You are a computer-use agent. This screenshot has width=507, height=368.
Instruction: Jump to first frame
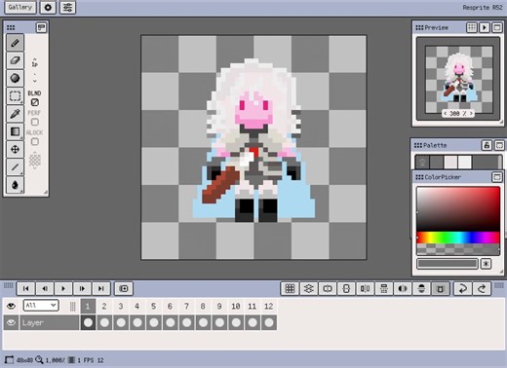(25, 288)
